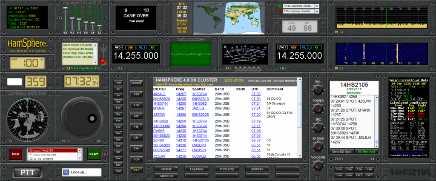The image size is (436, 181).
Task: Open the Haut-parleurs audio output dropdown
Action: [x=317, y=6]
